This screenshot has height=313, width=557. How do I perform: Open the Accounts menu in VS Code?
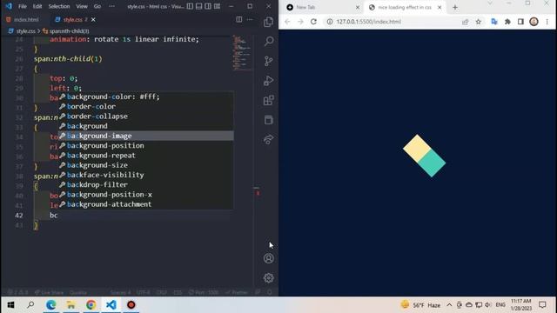click(269, 258)
